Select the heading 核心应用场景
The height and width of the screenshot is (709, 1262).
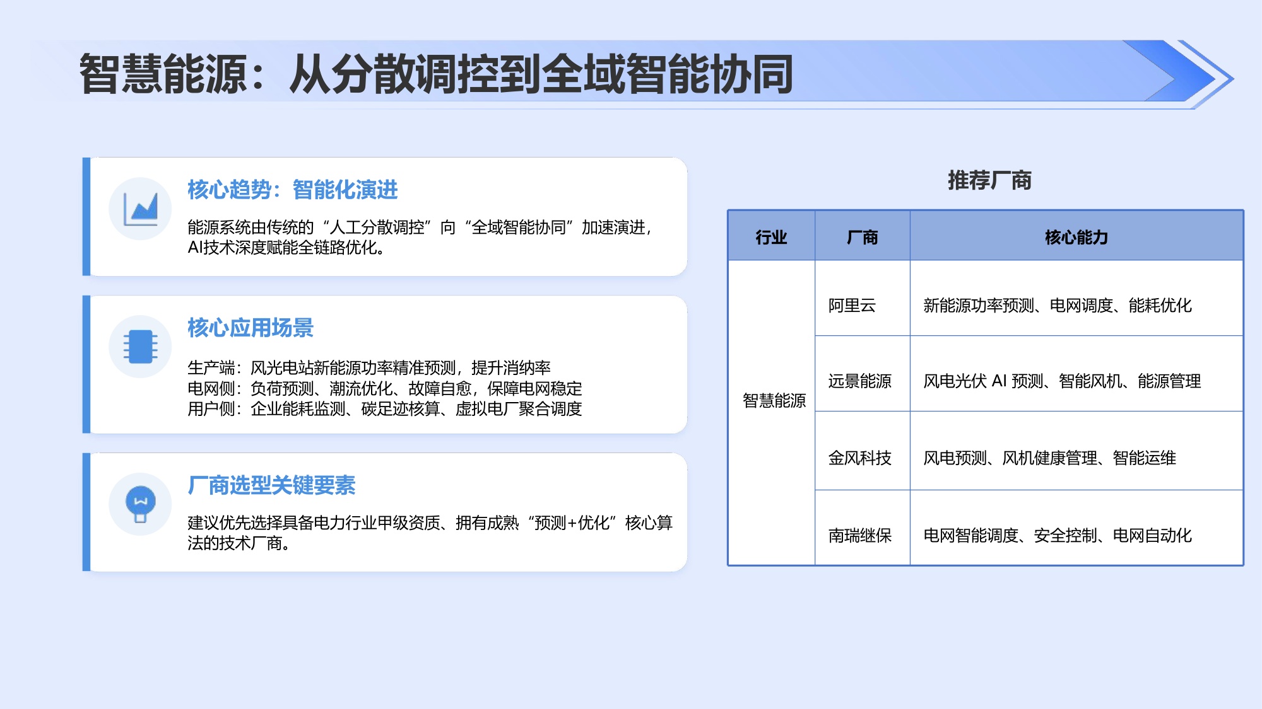pos(251,328)
